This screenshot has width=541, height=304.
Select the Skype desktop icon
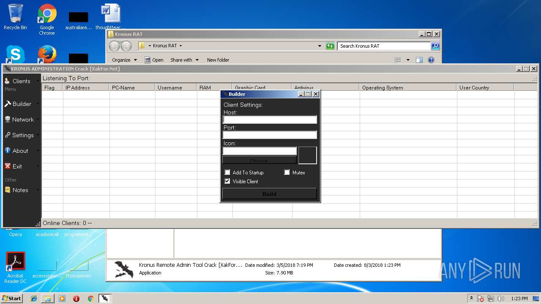(15, 54)
